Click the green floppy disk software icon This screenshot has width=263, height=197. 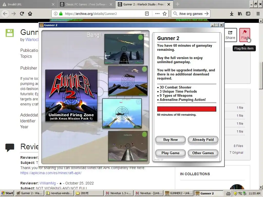click(x=10, y=33)
